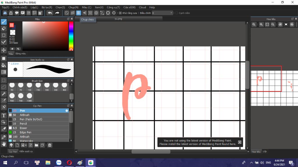This screenshot has height=167, width=298.
Task: Choose the Text tool
Action: (3, 115)
